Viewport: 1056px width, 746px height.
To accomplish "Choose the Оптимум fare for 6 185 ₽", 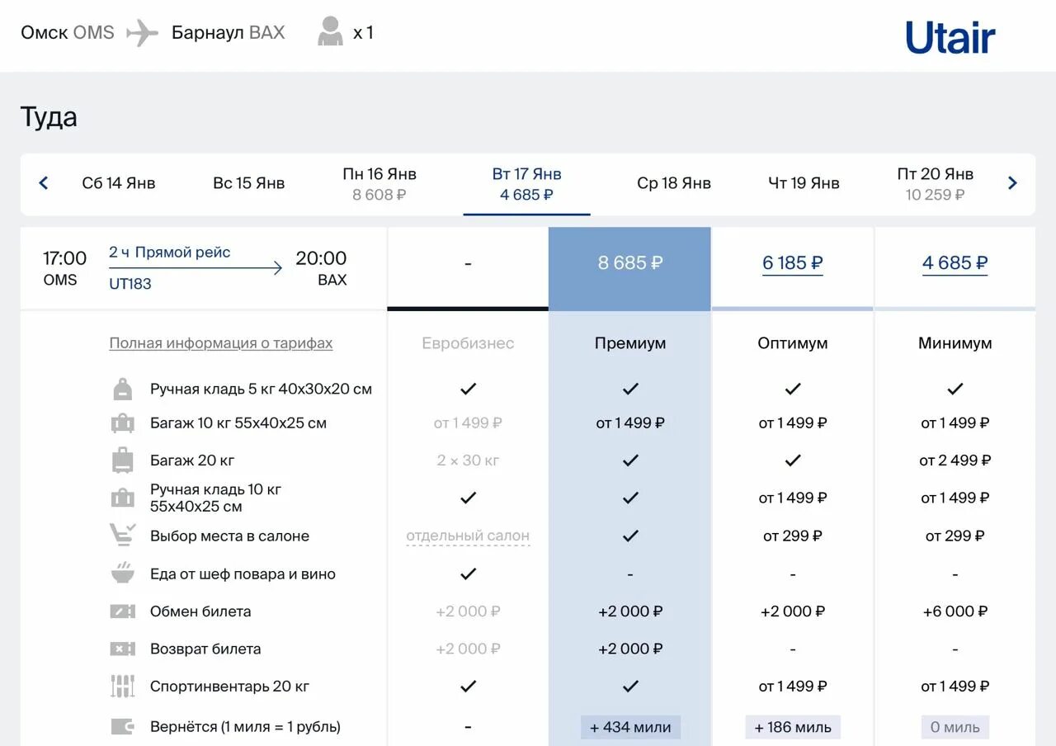I will (792, 263).
